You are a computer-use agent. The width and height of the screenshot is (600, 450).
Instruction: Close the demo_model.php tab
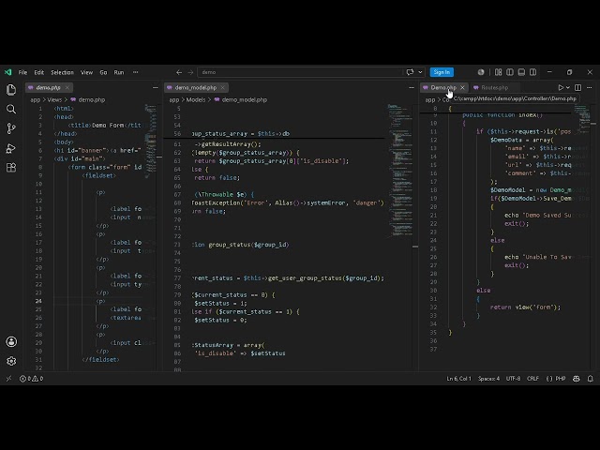click(223, 87)
